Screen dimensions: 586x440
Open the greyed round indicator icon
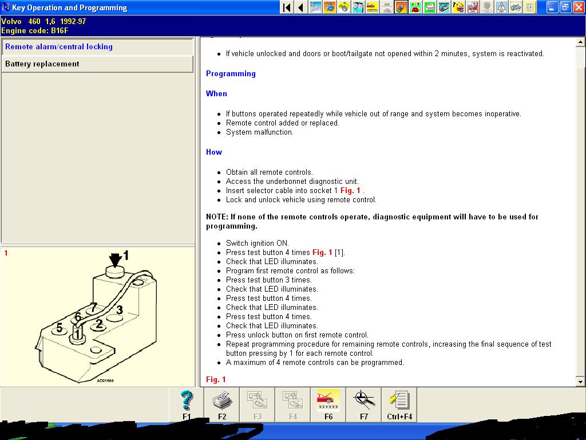[487, 7]
